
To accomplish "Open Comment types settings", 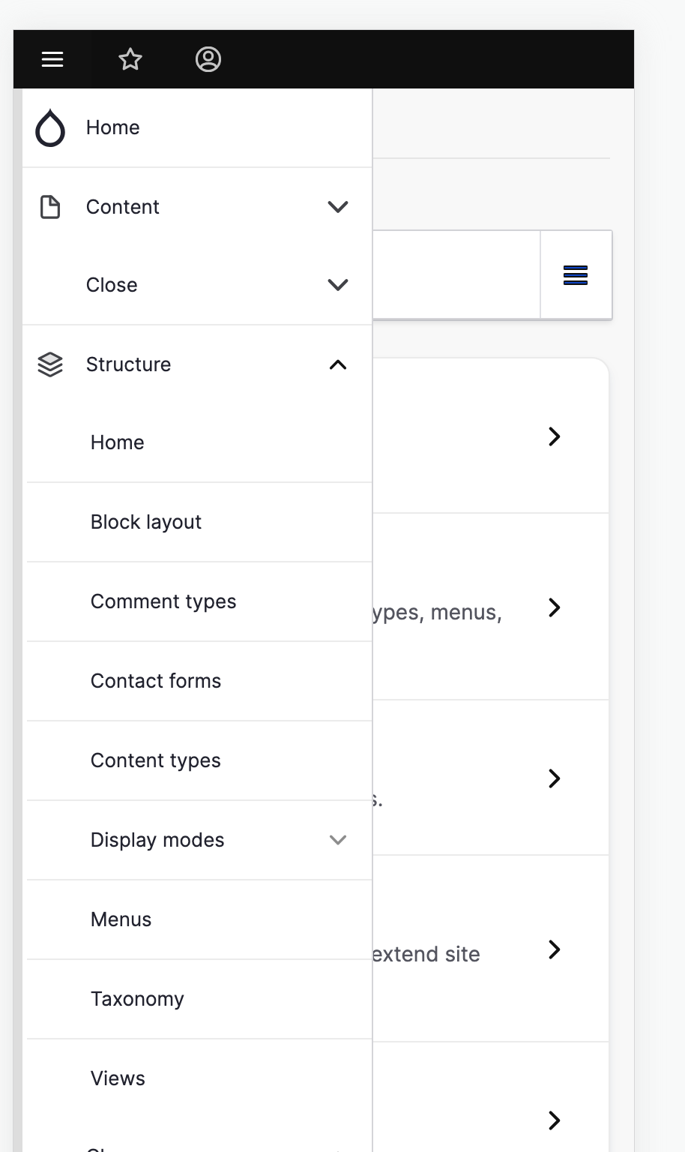I will click(163, 601).
